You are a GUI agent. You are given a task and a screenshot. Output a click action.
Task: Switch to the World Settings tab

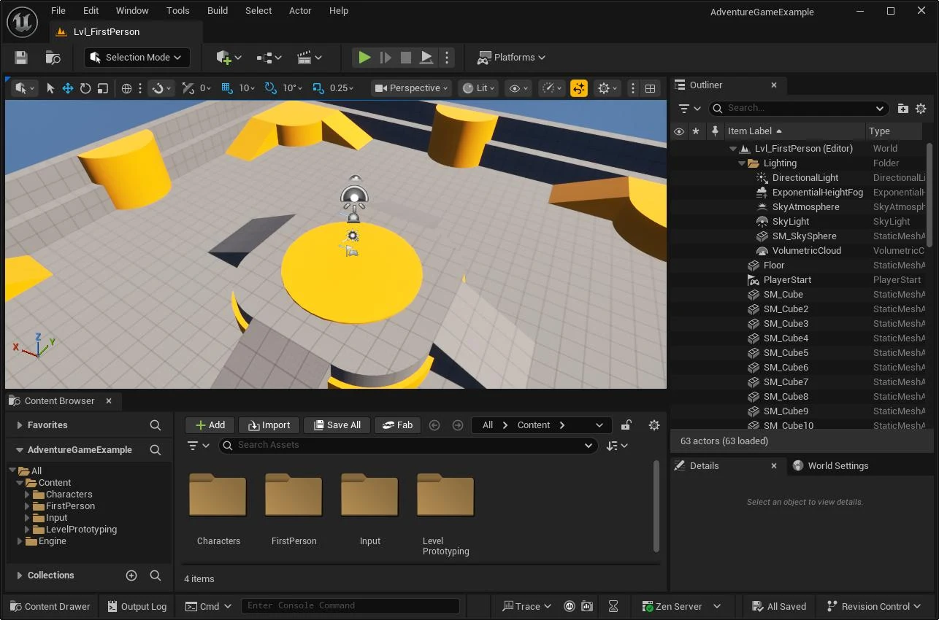coord(831,466)
